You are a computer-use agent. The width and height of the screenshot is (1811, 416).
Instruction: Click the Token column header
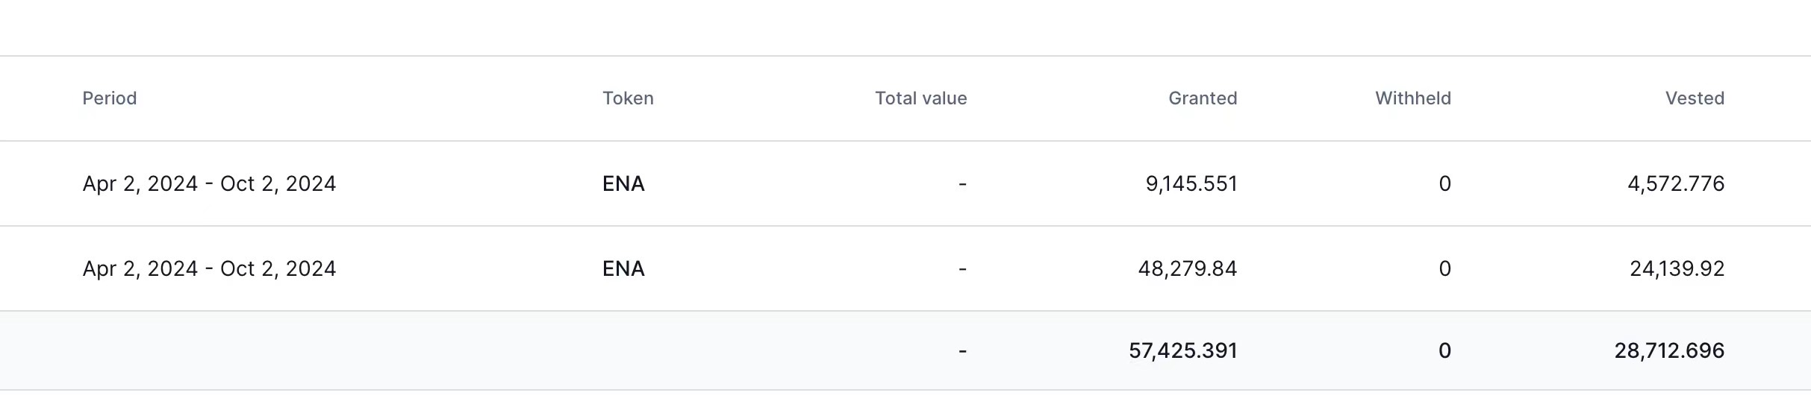click(x=628, y=98)
